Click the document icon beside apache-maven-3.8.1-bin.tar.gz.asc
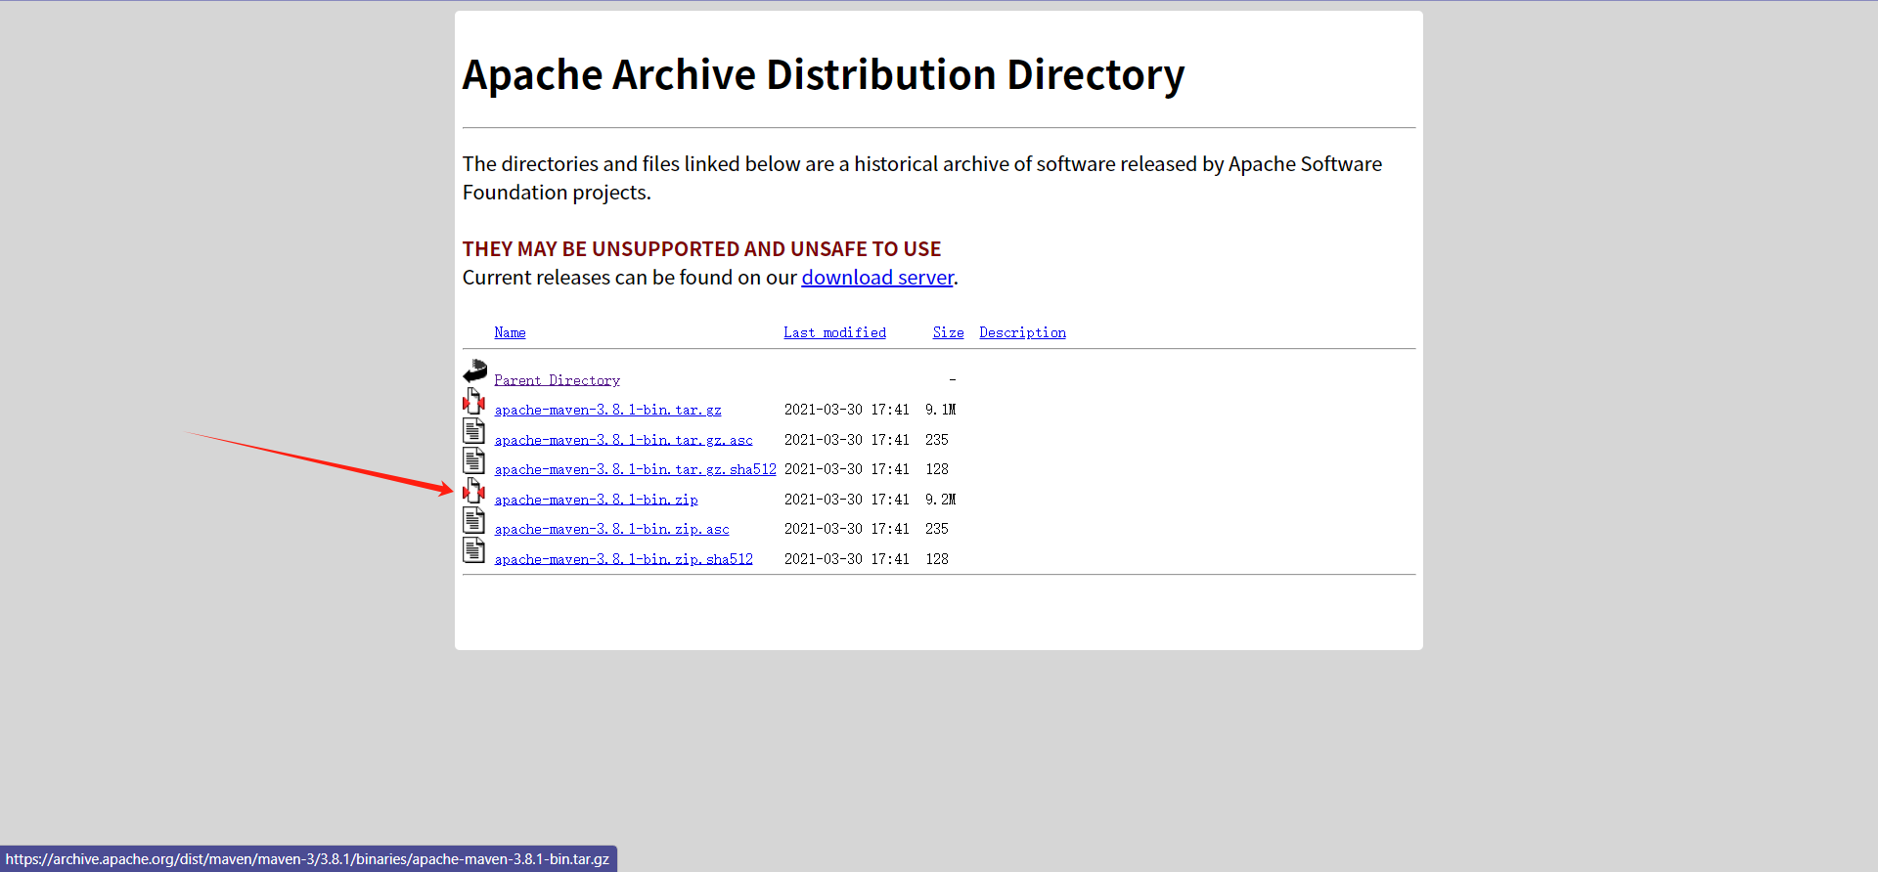The image size is (1878, 872). click(x=474, y=431)
